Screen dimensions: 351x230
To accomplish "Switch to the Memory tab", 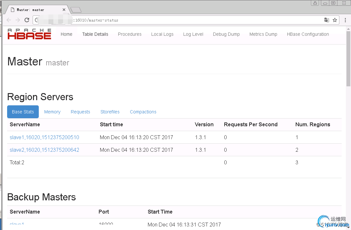I will 52,112.
